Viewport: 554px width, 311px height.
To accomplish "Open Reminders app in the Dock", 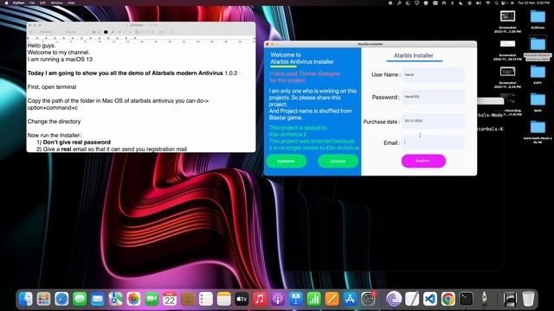I will (x=206, y=300).
